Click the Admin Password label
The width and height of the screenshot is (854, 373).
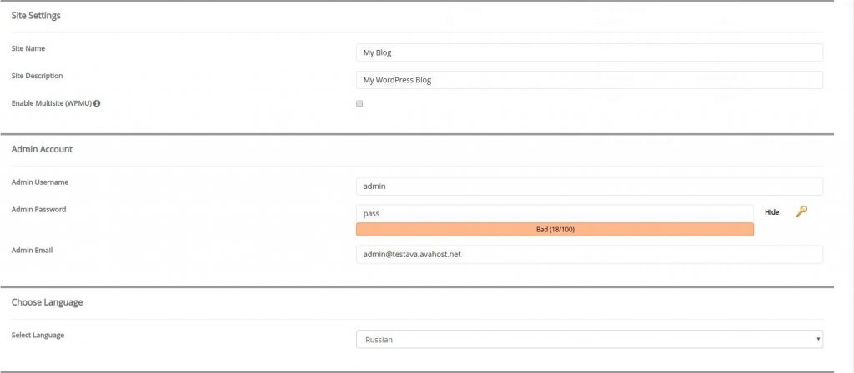(x=38, y=209)
